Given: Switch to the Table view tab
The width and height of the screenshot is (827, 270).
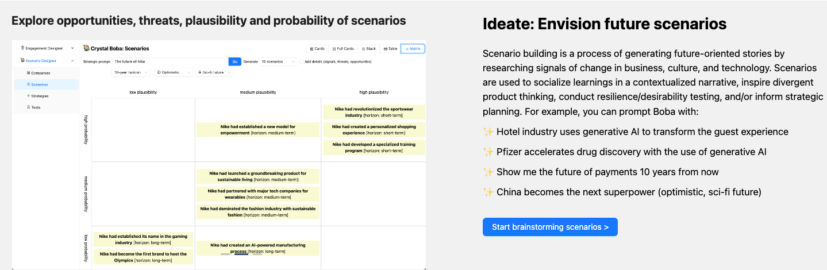Looking at the screenshot, I should coord(390,49).
